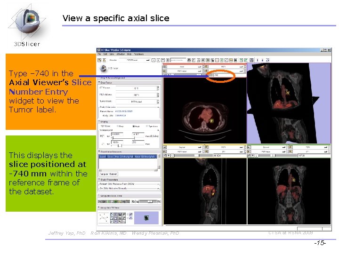This screenshot has height=254, width=339.
Task: Open the Tumor Mask selector
Action: coord(137,102)
